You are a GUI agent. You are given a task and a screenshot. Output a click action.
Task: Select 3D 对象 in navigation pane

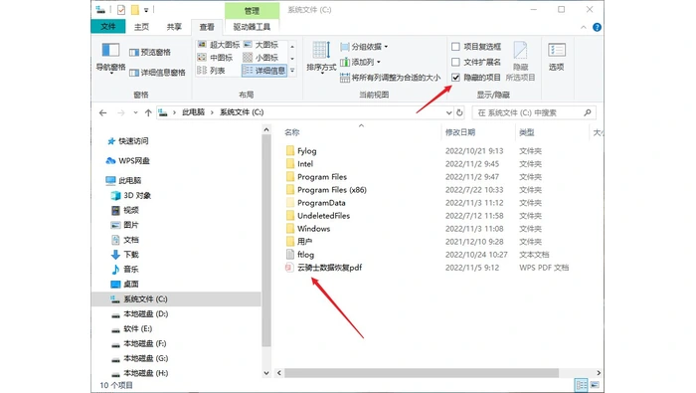[131, 195]
